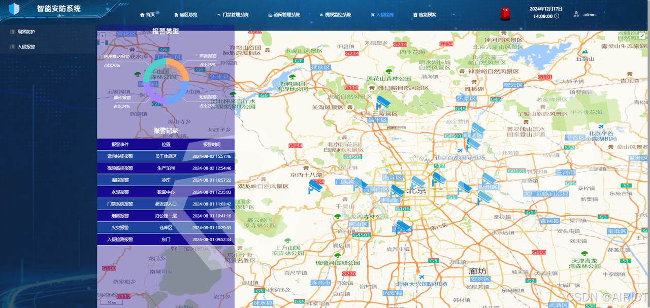Select the camera marker at 石景山区

398,191
